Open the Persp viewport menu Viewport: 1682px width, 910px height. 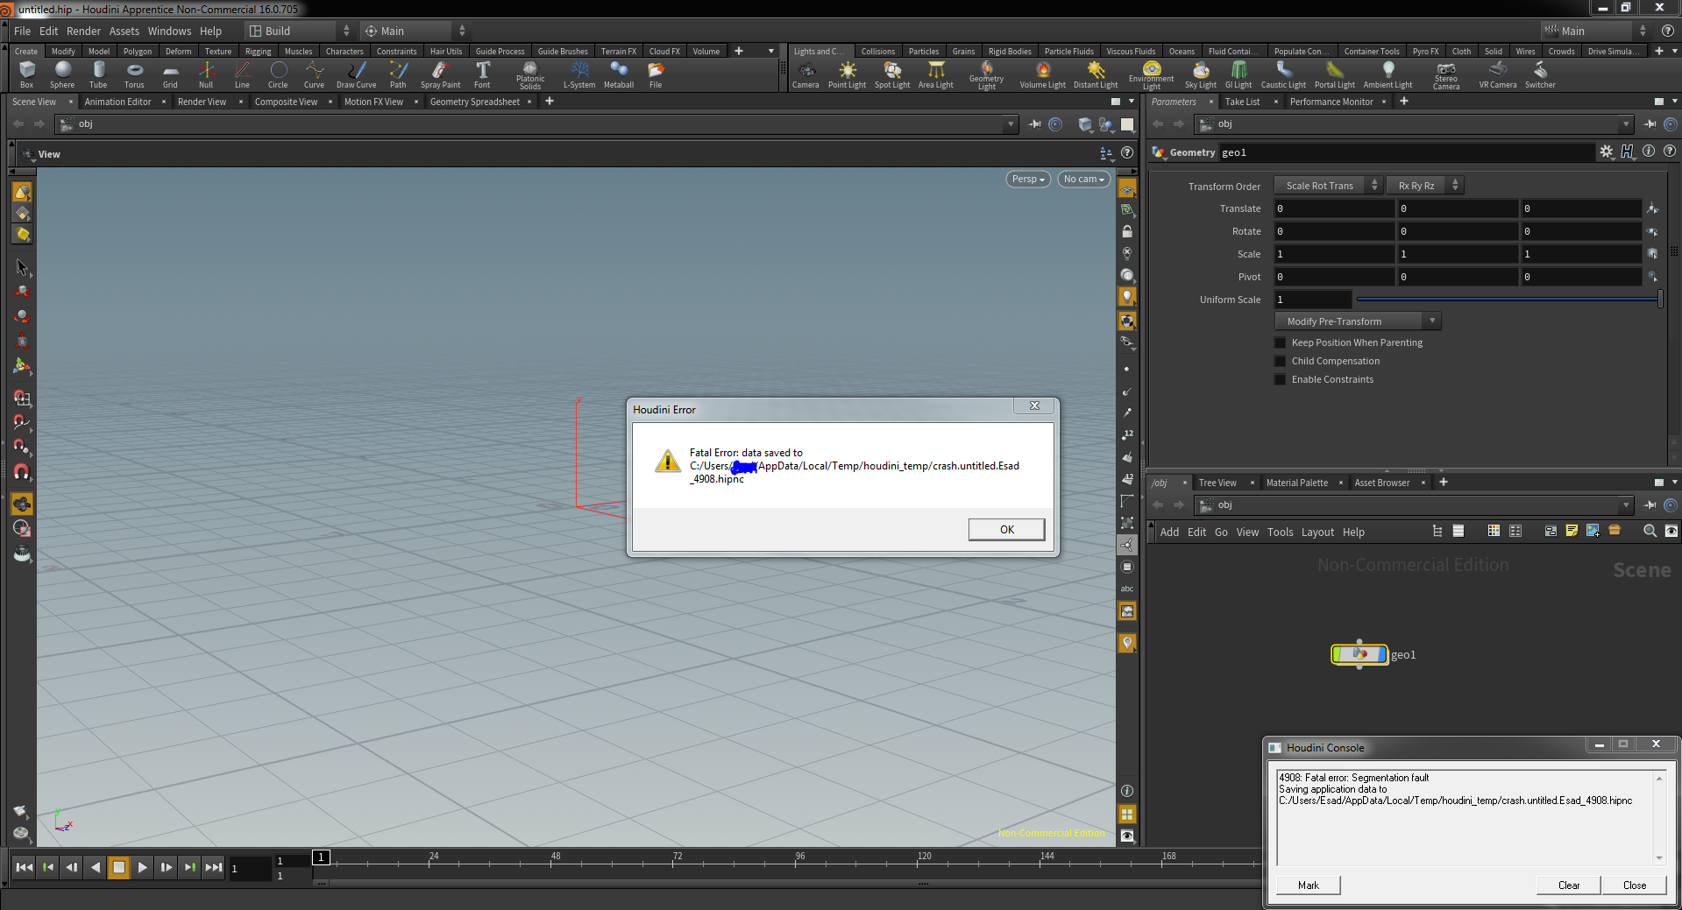tap(1028, 179)
